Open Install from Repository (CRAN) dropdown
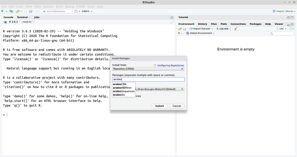The height and width of the screenshot is (157, 297). [x=148, y=69]
